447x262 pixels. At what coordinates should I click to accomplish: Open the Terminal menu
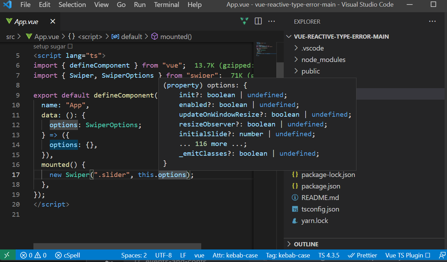tap(166, 5)
